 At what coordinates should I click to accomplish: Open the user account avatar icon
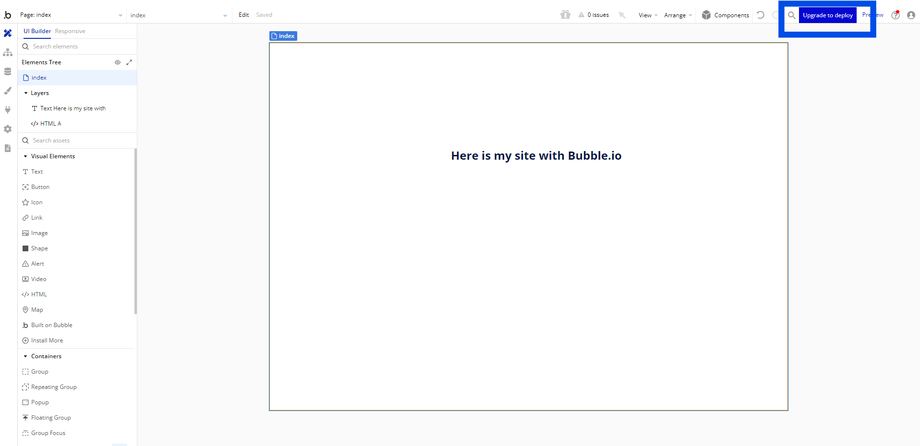(911, 15)
